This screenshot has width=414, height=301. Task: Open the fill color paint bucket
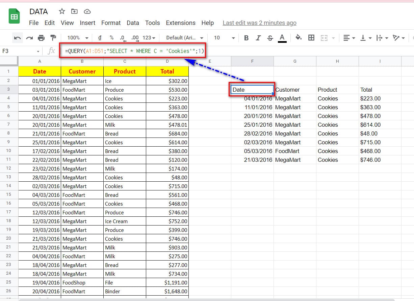[x=299, y=38]
